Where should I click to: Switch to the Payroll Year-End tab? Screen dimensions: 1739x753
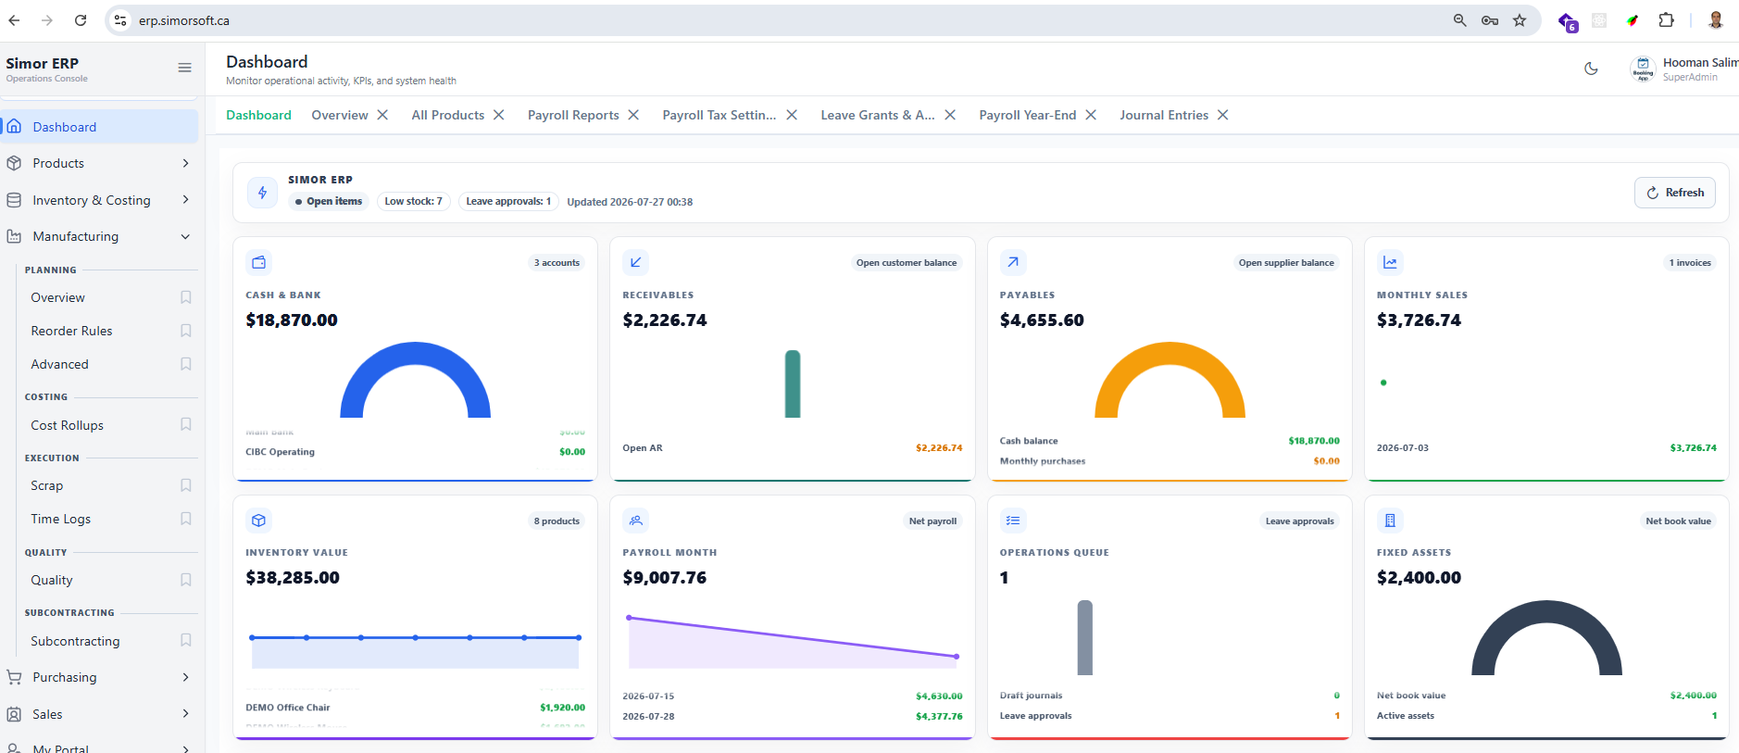point(1028,115)
